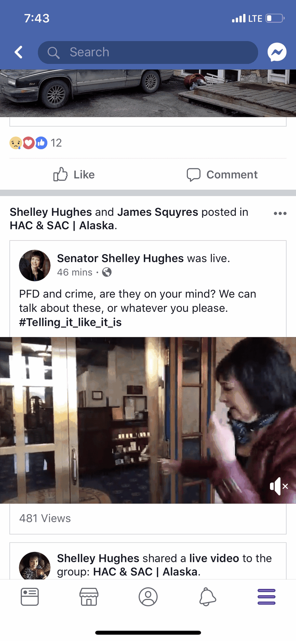View the 12 reactions on the post
Viewport: 296px width, 641px height.
36,143
